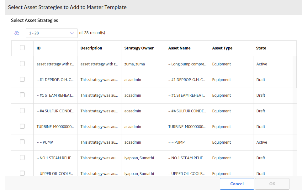Cancel the asset strategy selection dialog
Image resolution: width=302 pixels, height=190 pixels.
(237, 184)
